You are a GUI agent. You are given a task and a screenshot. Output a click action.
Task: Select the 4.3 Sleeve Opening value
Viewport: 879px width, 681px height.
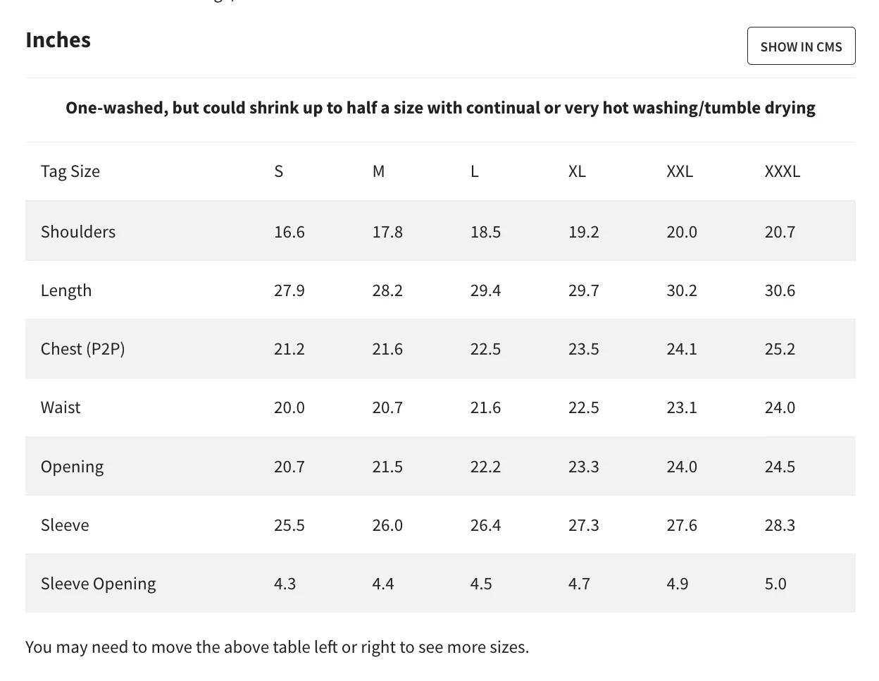(285, 584)
